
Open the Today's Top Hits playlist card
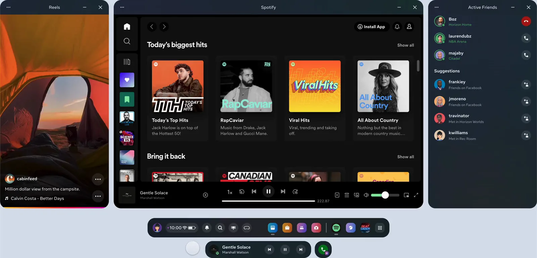(178, 98)
